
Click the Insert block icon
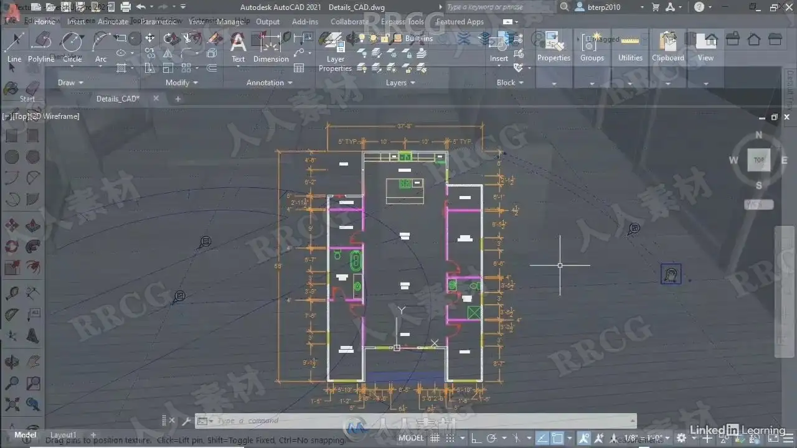click(x=499, y=47)
